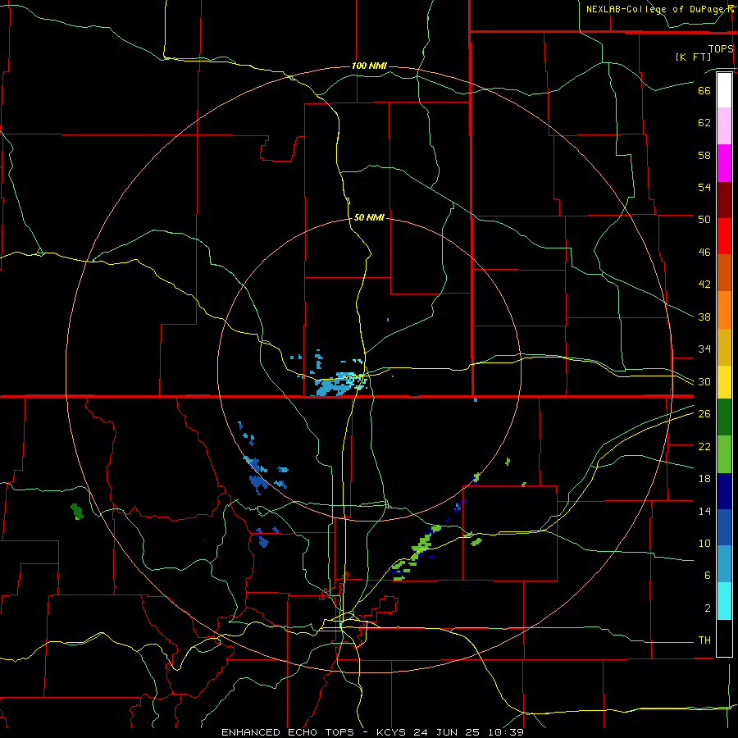Click the legend value "18"
Screen dimensions: 738x738
point(704,479)
